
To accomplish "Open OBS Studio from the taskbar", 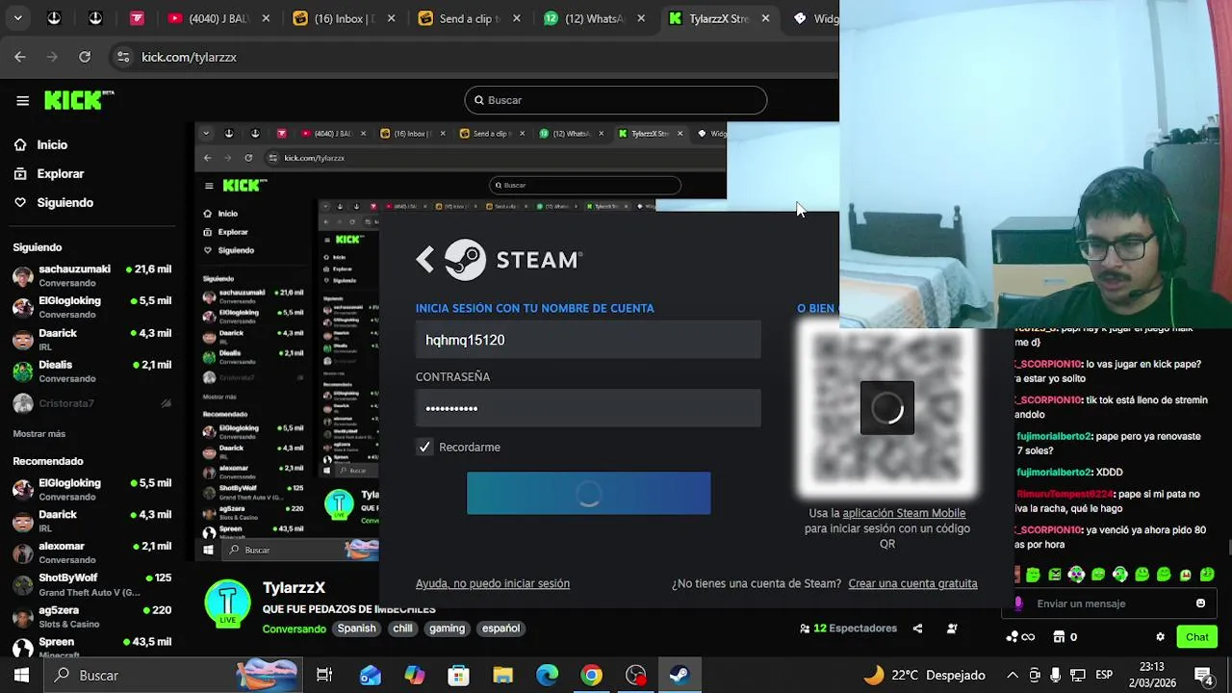I will 635,675.
